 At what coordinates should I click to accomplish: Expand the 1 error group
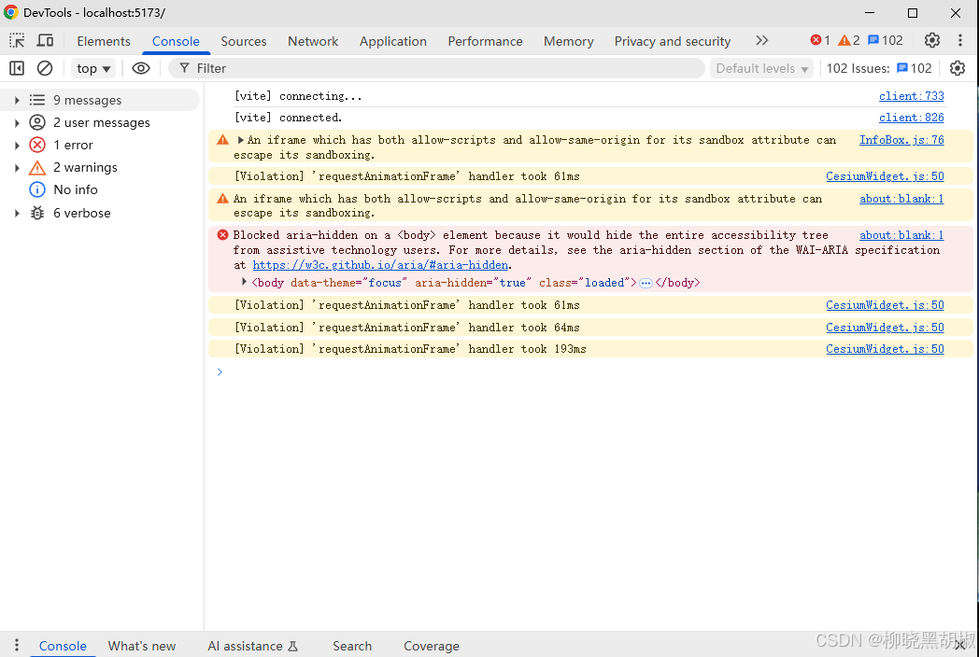tap(17, 146)
